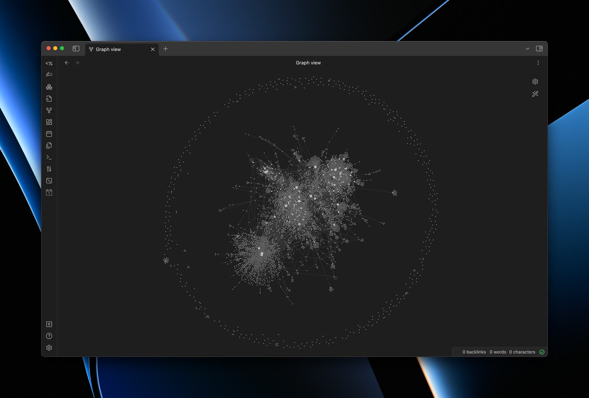
Task: Open the More options vertical dots menu
Action: (538, 63)
